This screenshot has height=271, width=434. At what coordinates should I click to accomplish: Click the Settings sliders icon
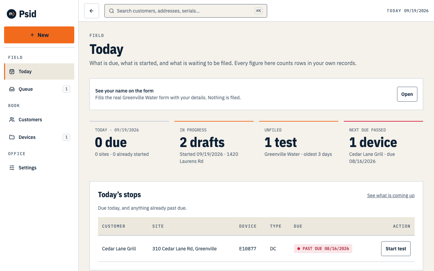[x=12, y=168]
